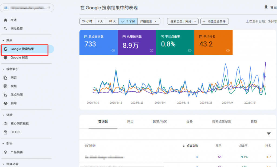Click the lock icon beside HTTPS
Viewport: 277px width, 167px height.
click(5, 132)
